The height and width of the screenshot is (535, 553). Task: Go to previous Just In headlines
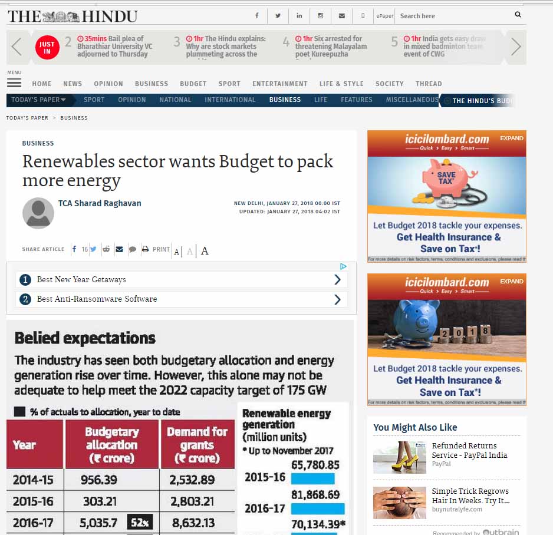point(17,47)
